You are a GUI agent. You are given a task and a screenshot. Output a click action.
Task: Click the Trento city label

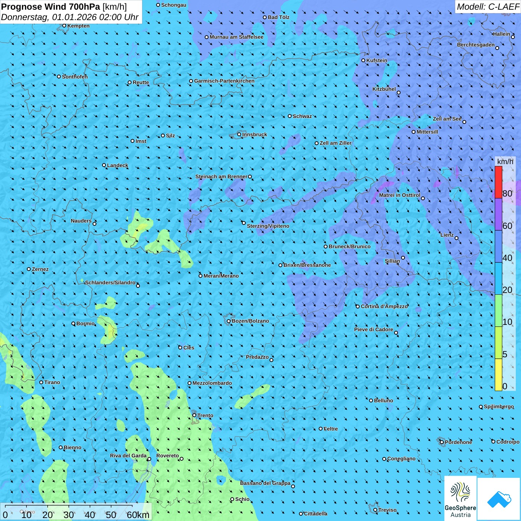click(x=205, y=415)
